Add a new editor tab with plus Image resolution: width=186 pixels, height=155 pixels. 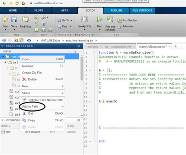[x=176, y=46]
